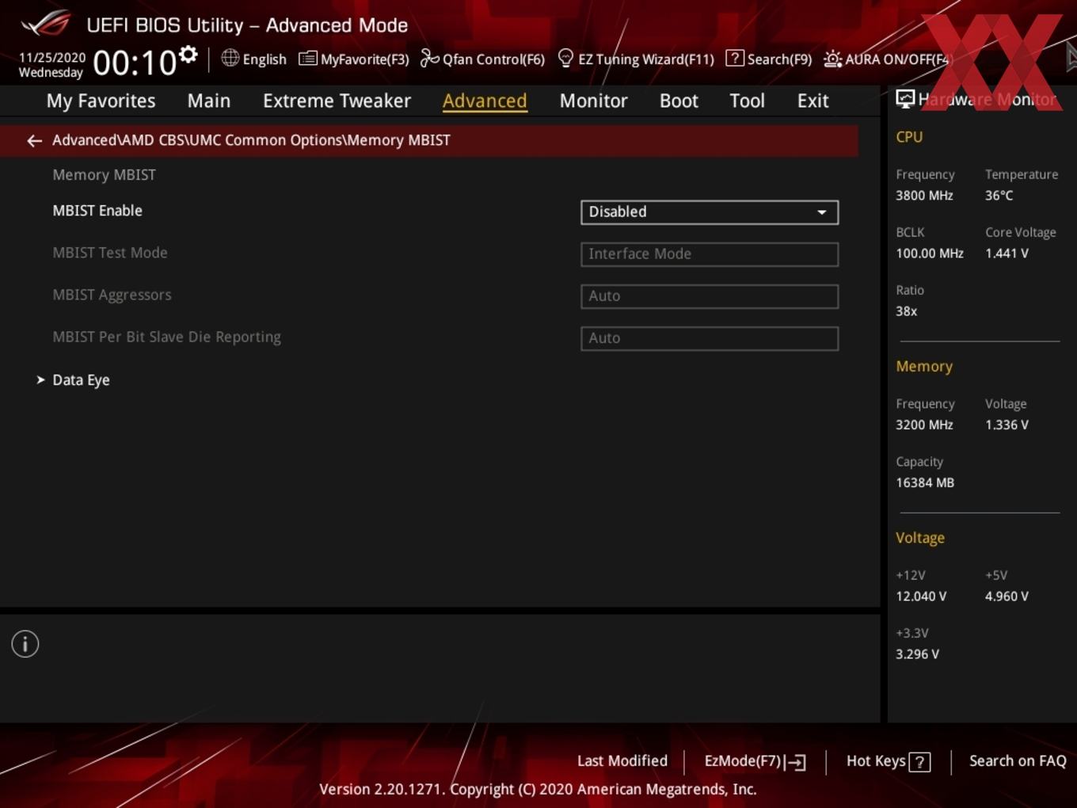Click Last Modified button

click(622, 760)
